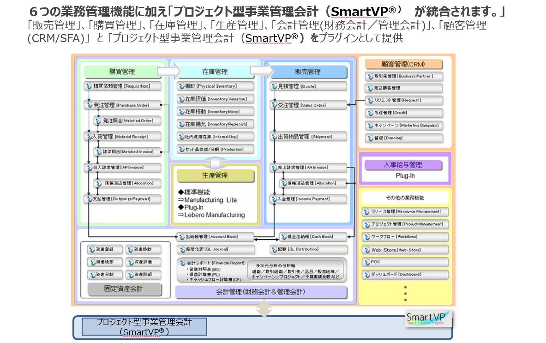Select 請求照合 [Matched Invoice] box
The width and height of the screenshot is (546, 343).
click(127, 152)
